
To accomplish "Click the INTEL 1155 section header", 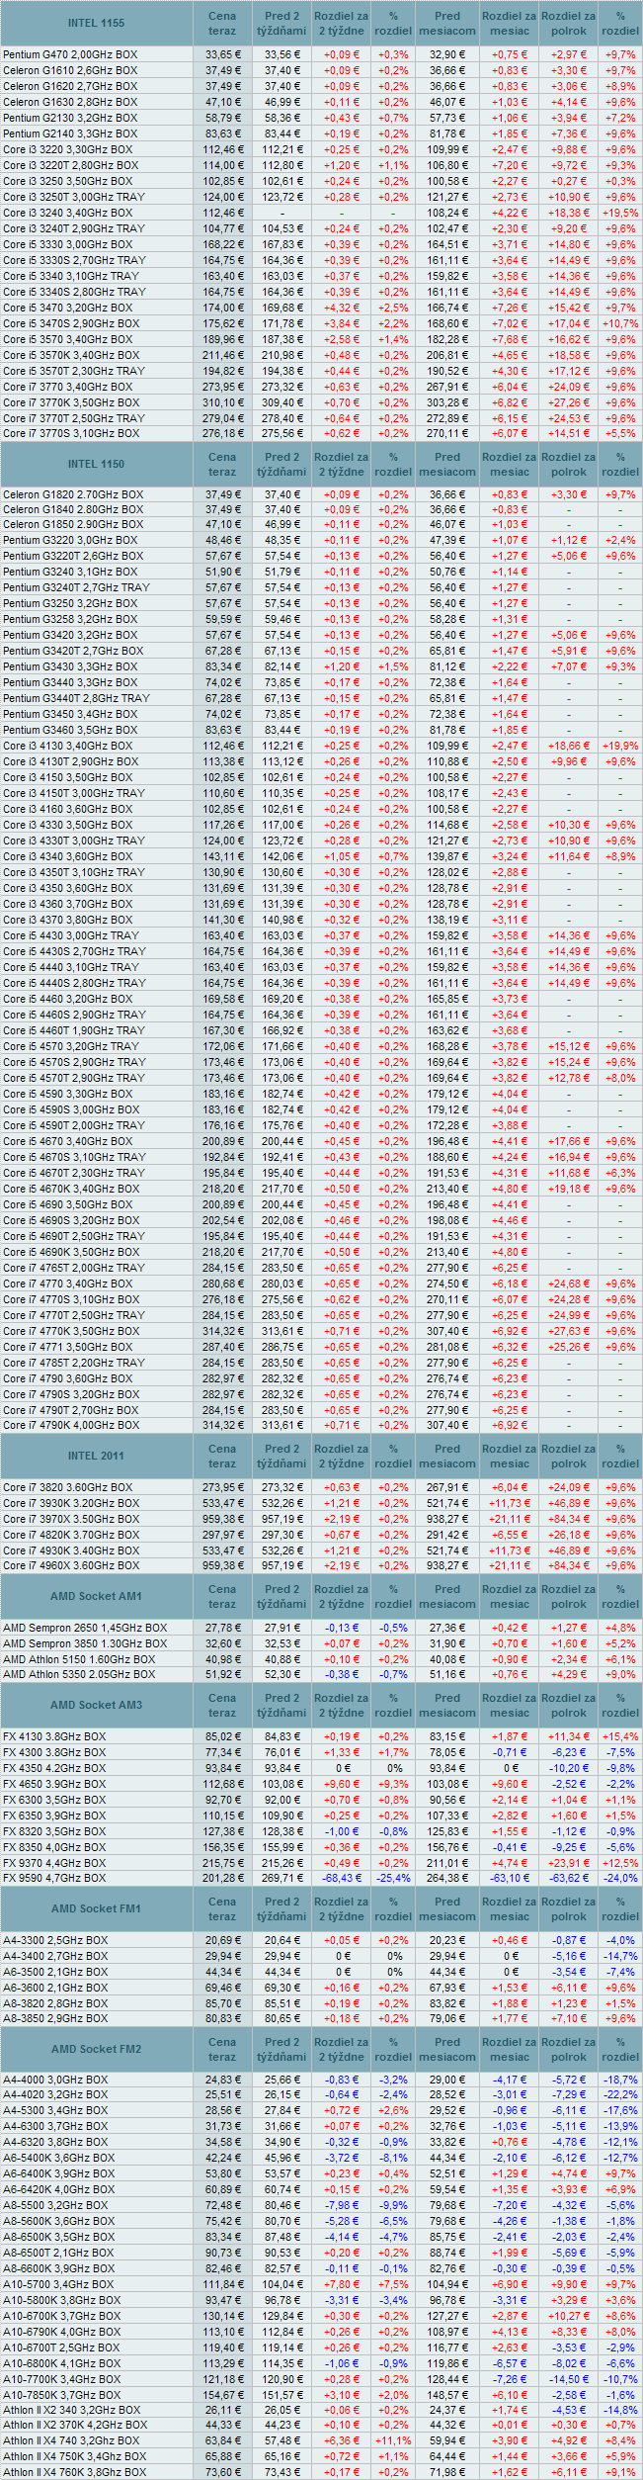I will point(96,23).
